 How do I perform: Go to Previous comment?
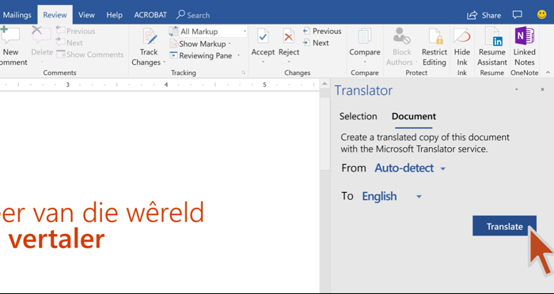(x=76, y=31)
